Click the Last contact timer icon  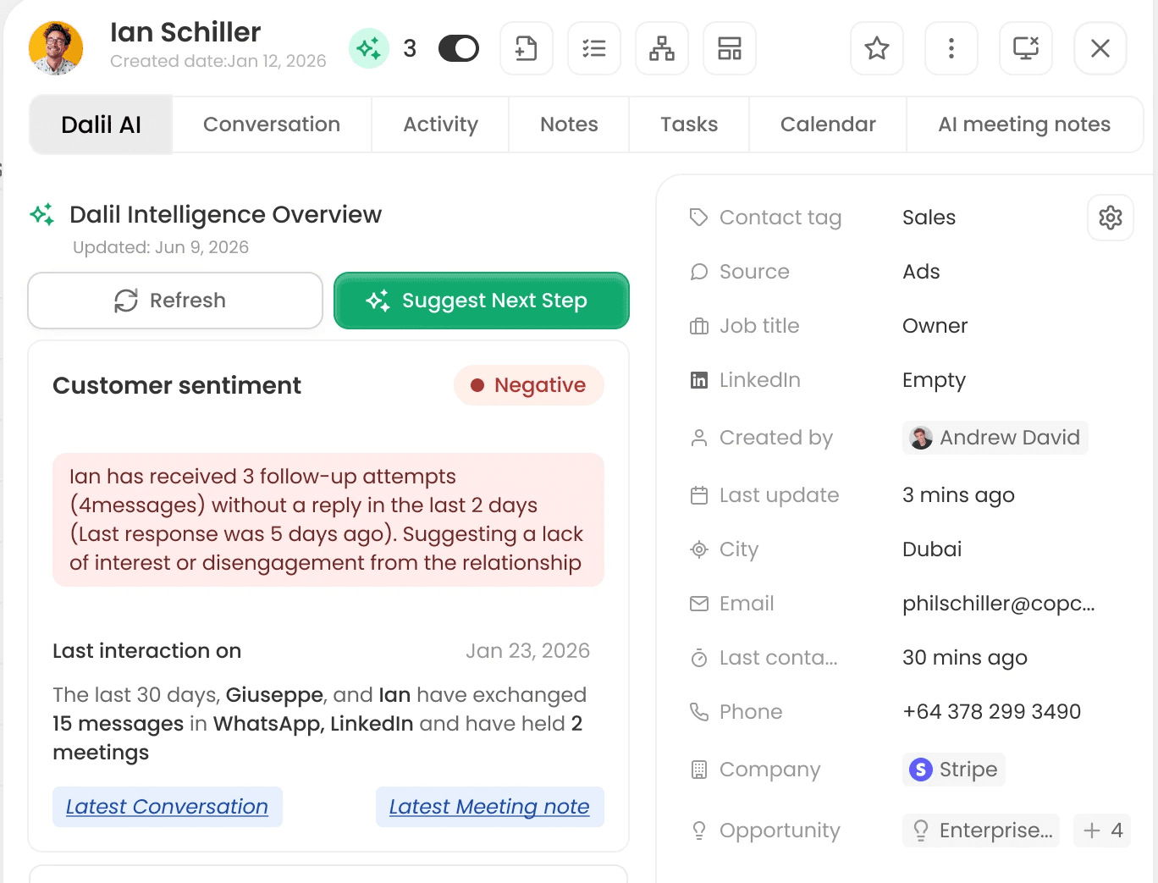pyautogui.click(x=698, y=658)
